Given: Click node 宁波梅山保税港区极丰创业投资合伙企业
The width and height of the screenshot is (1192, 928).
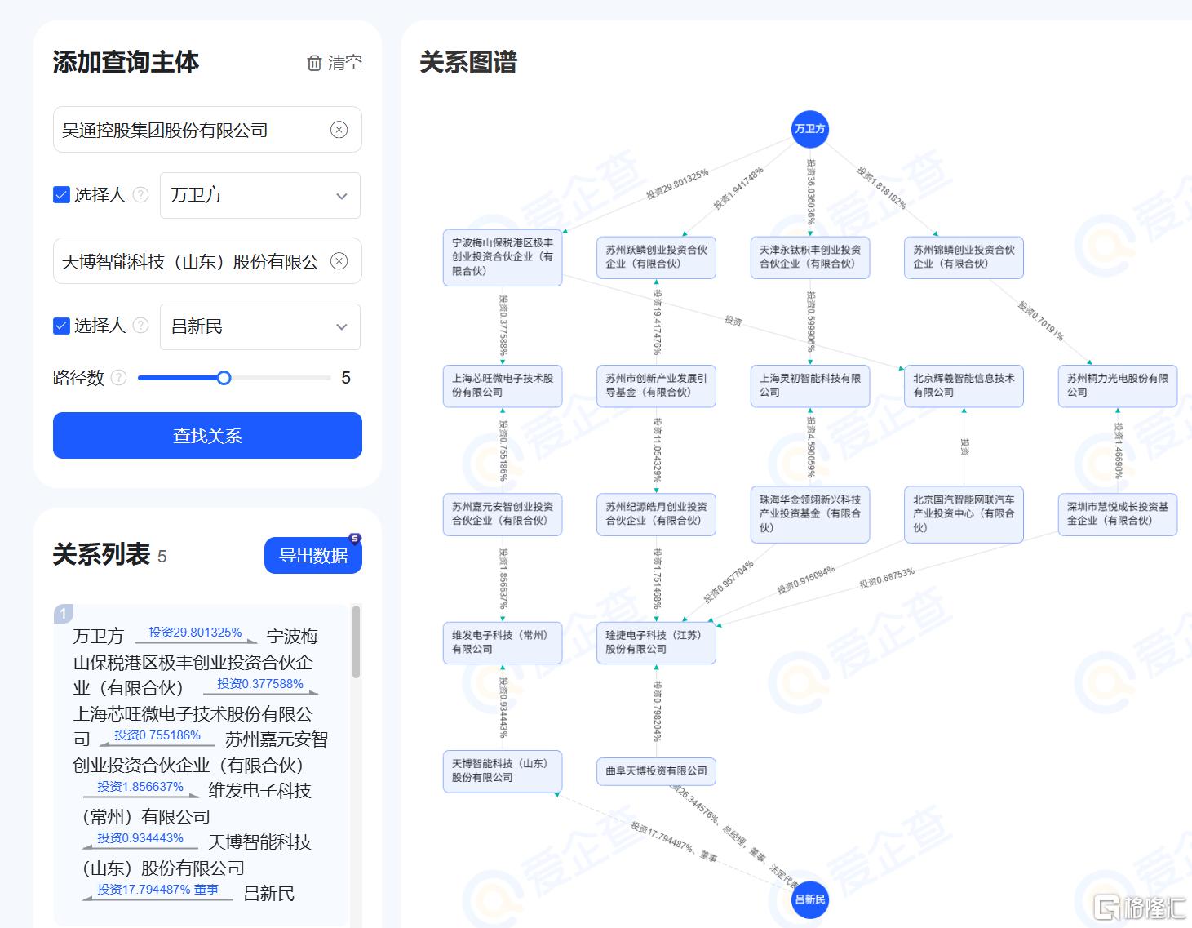Looking at the screenshot, I should pyautogui.click(x=503, y=257).
